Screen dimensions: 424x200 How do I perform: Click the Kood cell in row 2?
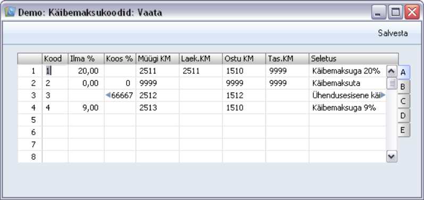(55, 83)
